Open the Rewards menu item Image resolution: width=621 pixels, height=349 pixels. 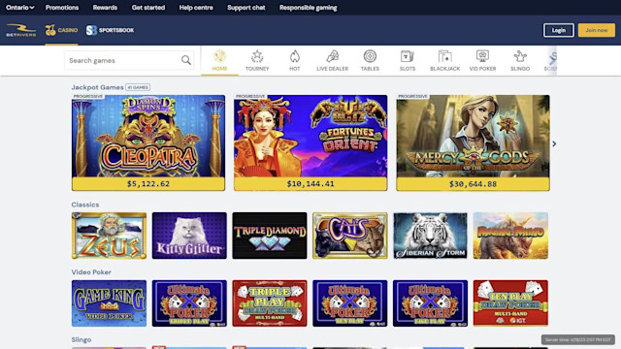coord(105,8)
